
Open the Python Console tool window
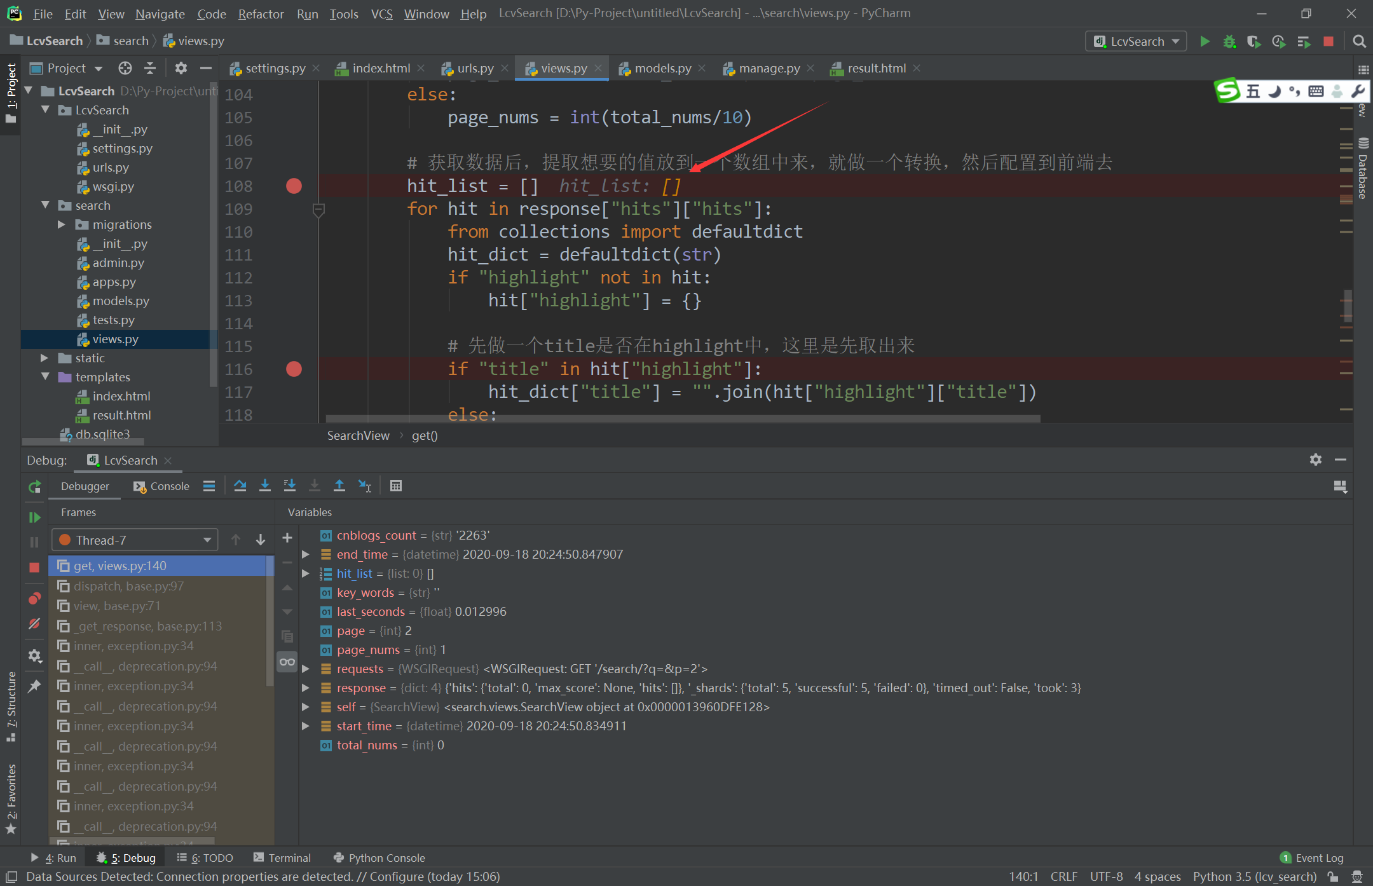tap(379, 857)
